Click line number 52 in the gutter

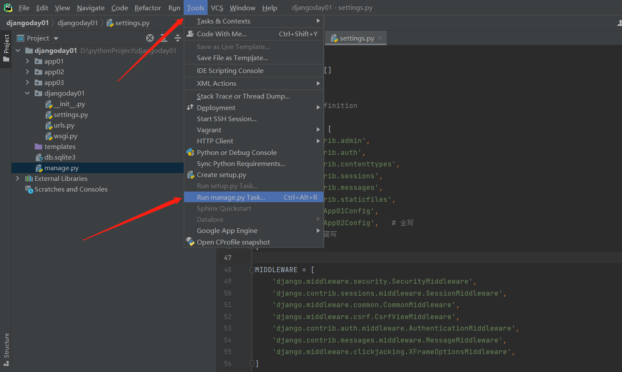pyautogui.click(x=228, y=317)
